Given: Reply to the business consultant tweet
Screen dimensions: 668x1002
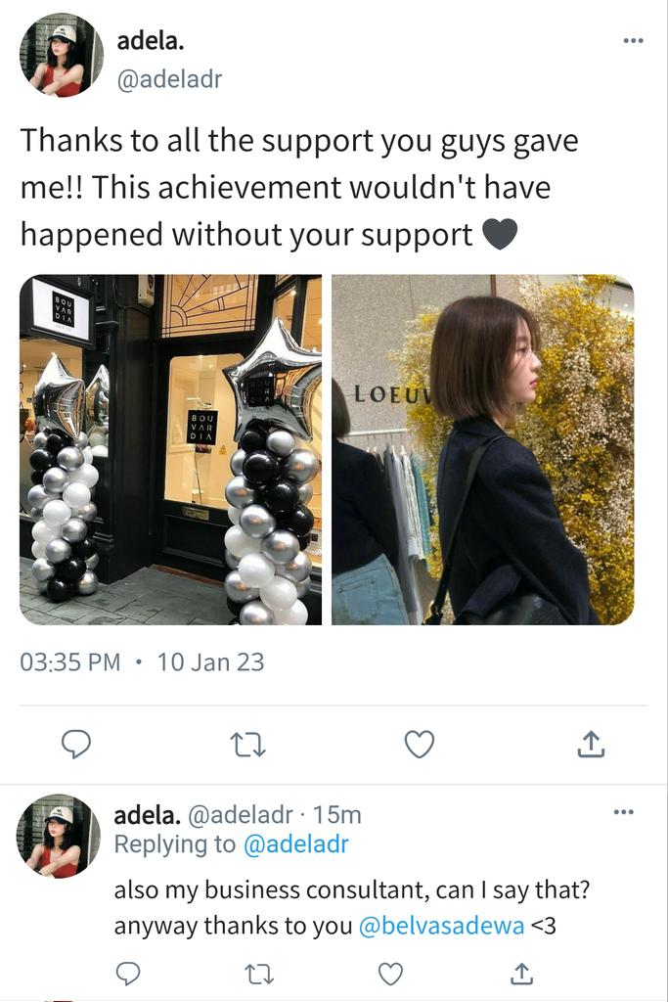Looking at the screenshot, I should [128, 974].
